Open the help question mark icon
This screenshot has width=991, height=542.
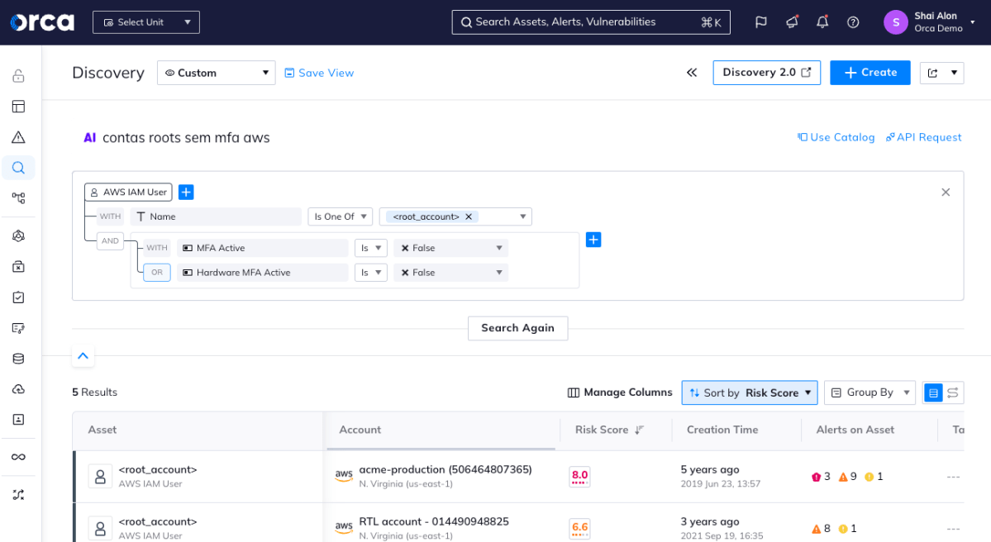tap(853, 22)
